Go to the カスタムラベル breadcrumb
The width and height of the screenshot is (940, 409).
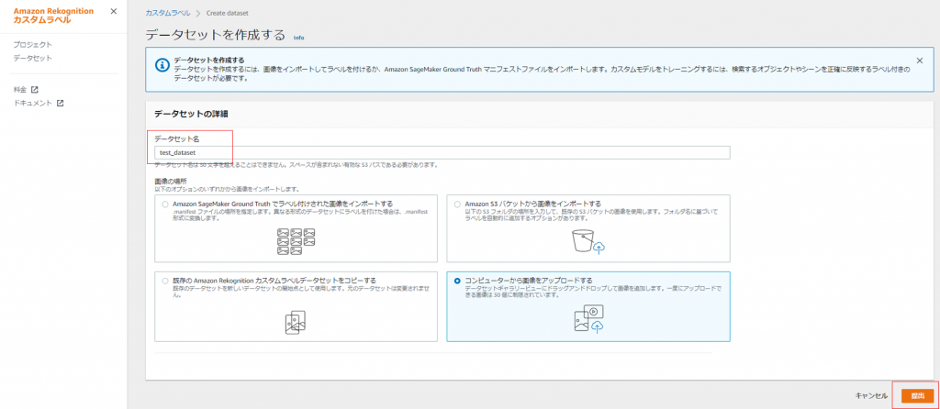(x=168, y=13)
